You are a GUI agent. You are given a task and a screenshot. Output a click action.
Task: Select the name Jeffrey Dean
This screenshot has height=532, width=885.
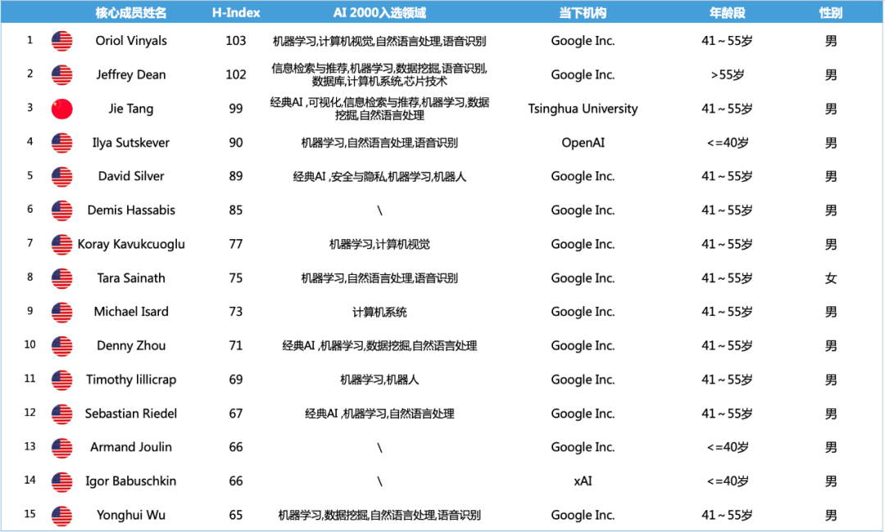coord(131,75)
